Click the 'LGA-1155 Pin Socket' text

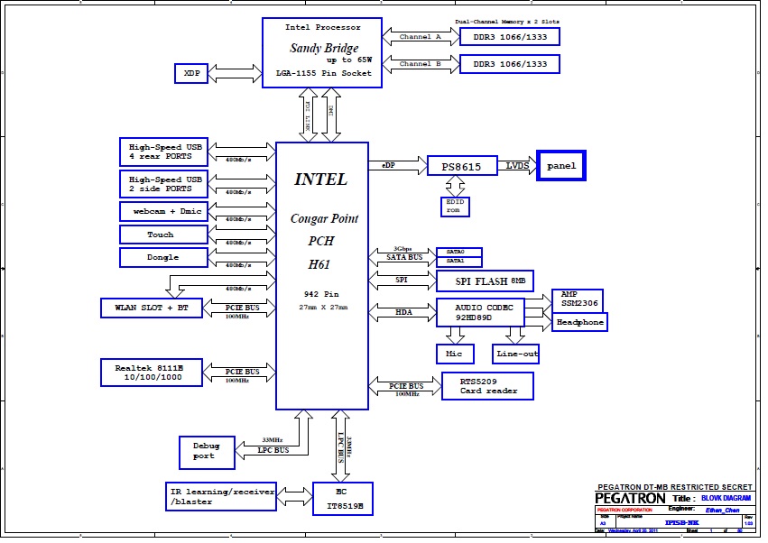323,73
